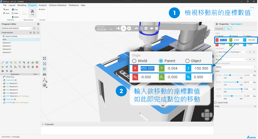The height and width of the screenshot is (139, 258).
Task: Select the PTP P1 25% statement
Action: (17, 102)
